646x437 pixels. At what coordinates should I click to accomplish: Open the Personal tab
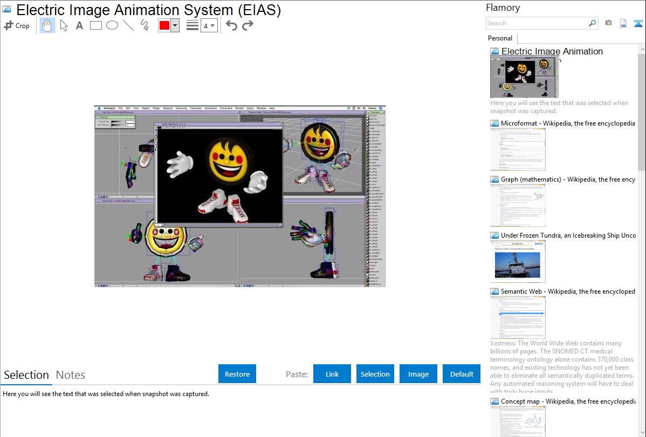[500, 38]
